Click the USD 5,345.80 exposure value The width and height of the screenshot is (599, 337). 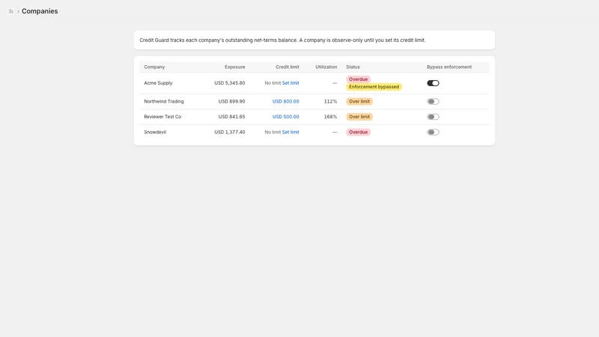coord(230,83)
